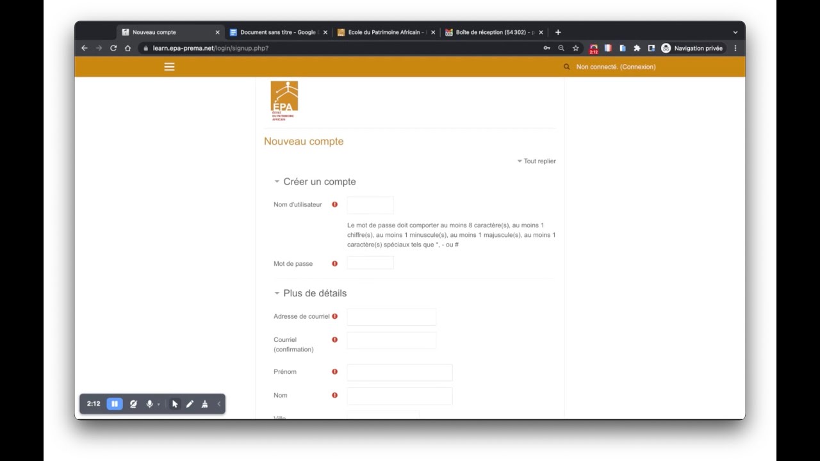Click the search magnifier in orange header

566,67
